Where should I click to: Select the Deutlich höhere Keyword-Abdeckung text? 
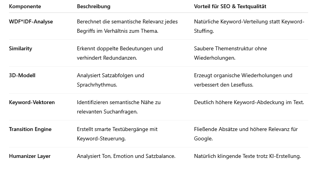coord(249,103)
